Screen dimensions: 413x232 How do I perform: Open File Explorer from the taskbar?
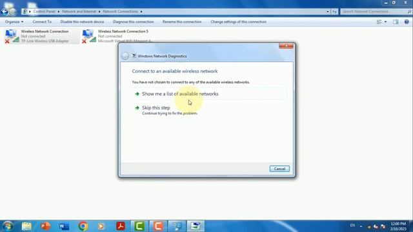click(x=26, y=226)
